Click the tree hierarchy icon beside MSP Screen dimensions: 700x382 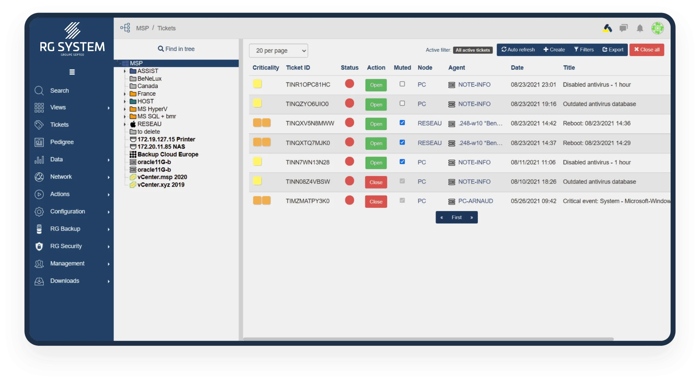coord(125,28)
